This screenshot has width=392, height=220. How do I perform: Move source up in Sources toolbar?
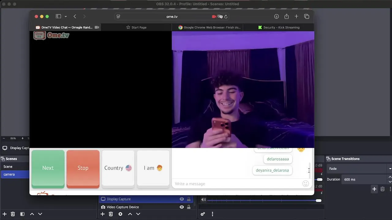point(130,214)
